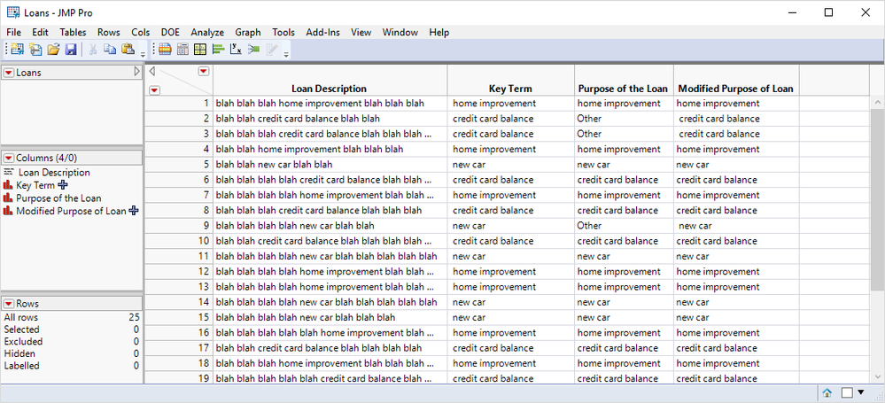Open the Add-Ins menu

point(322,32)
